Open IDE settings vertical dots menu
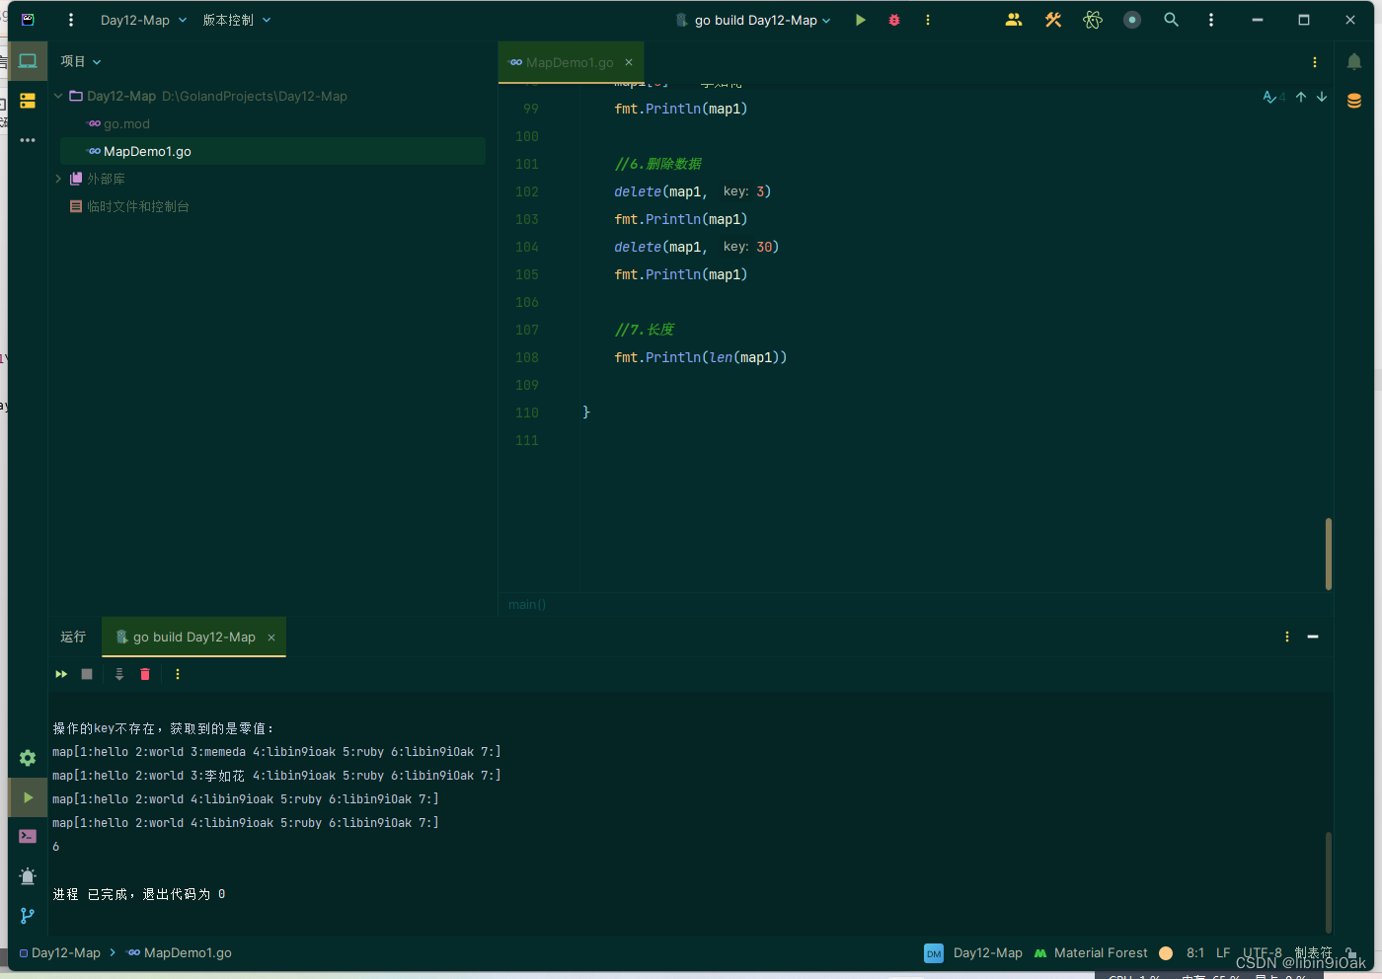Screen dimensions: 1382x979 [1211, 20]
